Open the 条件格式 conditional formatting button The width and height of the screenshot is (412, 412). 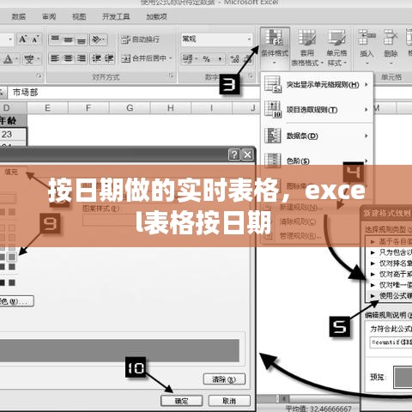(x=275, y=47)
